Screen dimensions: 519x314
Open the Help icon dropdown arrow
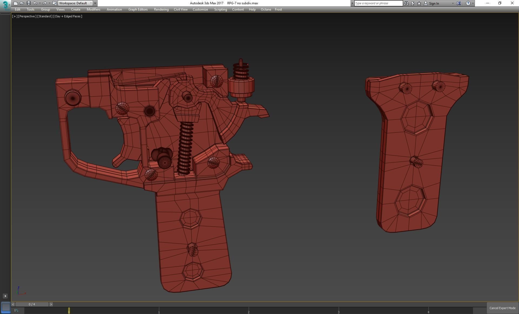(x=473, y=3)
